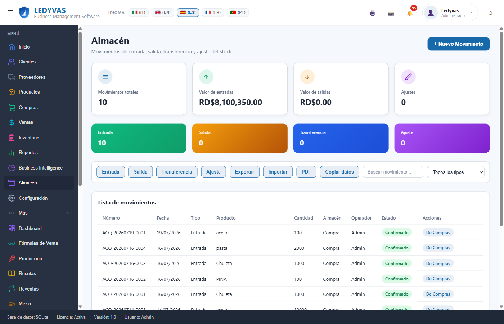Screen dimensions: 504x324
Task: Click the Nuevo Movimiento button
Action: (459, 44)
